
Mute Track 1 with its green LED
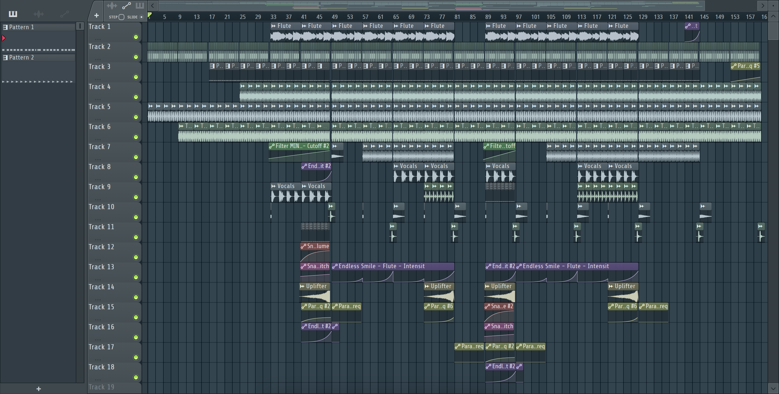click(136, 37)
